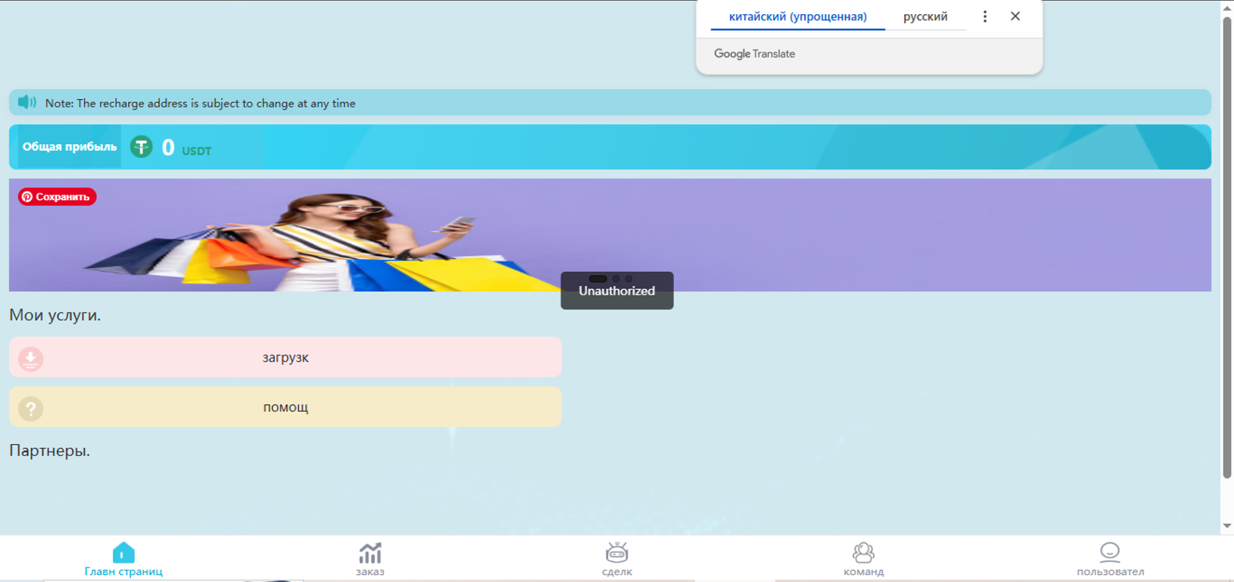Click the Мои услуги heading
The image size is (1234, 582).
(55, 314)
